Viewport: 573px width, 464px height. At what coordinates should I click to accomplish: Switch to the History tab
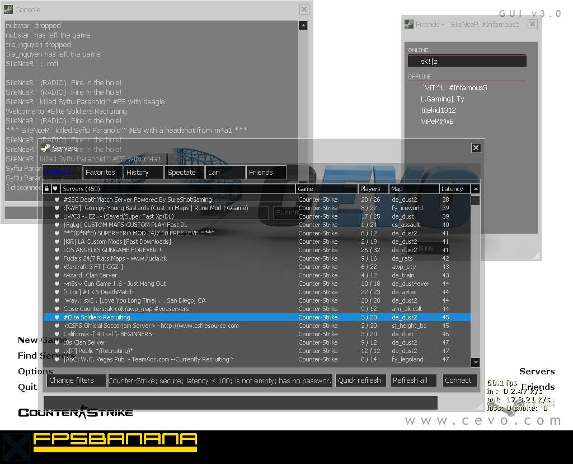[144, 172]
